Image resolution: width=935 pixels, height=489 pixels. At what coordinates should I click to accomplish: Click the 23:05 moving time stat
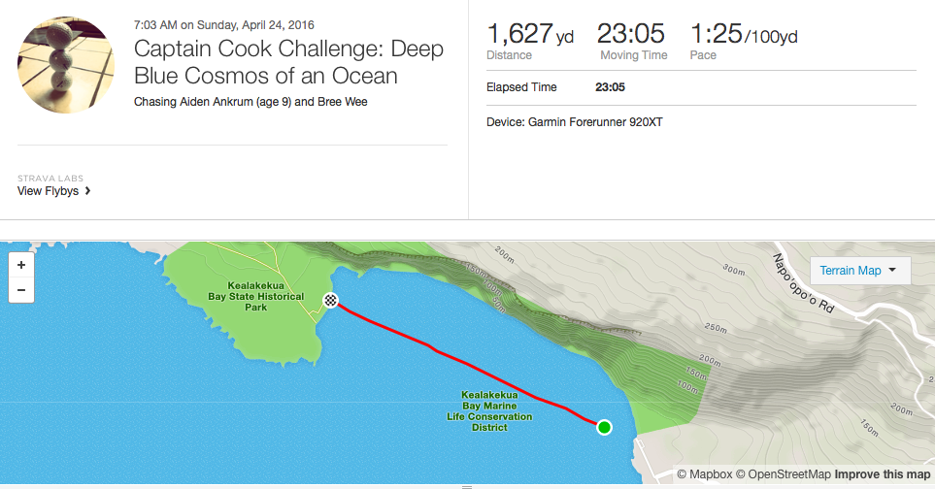pos(631,37)
